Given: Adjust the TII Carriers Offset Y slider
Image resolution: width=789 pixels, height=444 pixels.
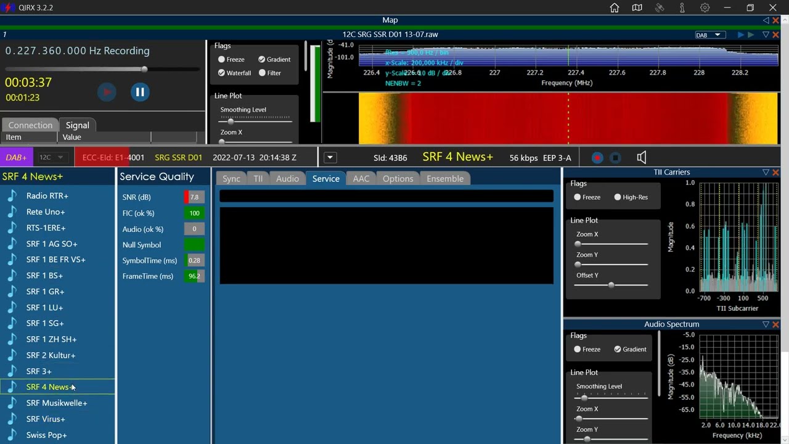Looking at the screenshot, I should (611, 285).
